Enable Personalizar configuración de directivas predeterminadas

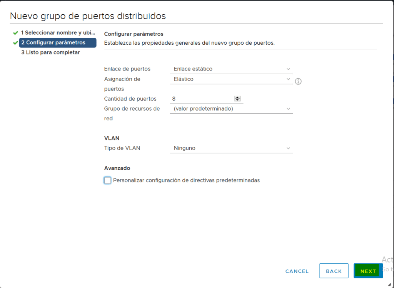click(x=107, y=180)
